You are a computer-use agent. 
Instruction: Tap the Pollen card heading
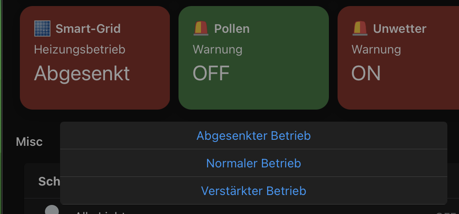click(x=232, y=28)
